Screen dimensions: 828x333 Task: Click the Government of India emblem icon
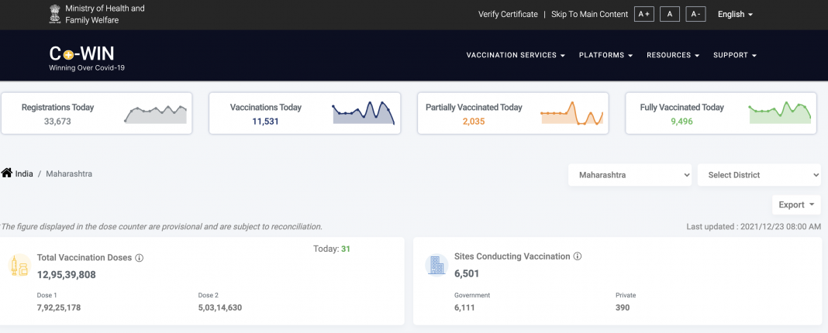[x=55, y=13]
